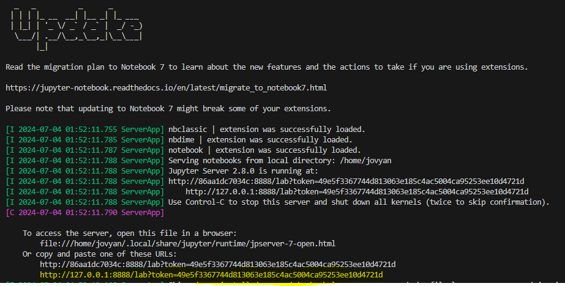This screenshot has height=286, width=565.
Task: Click the indented 127.0.0.1 URL in the ServerApp log
Action: pyautogui.click(x=357, y=191)
